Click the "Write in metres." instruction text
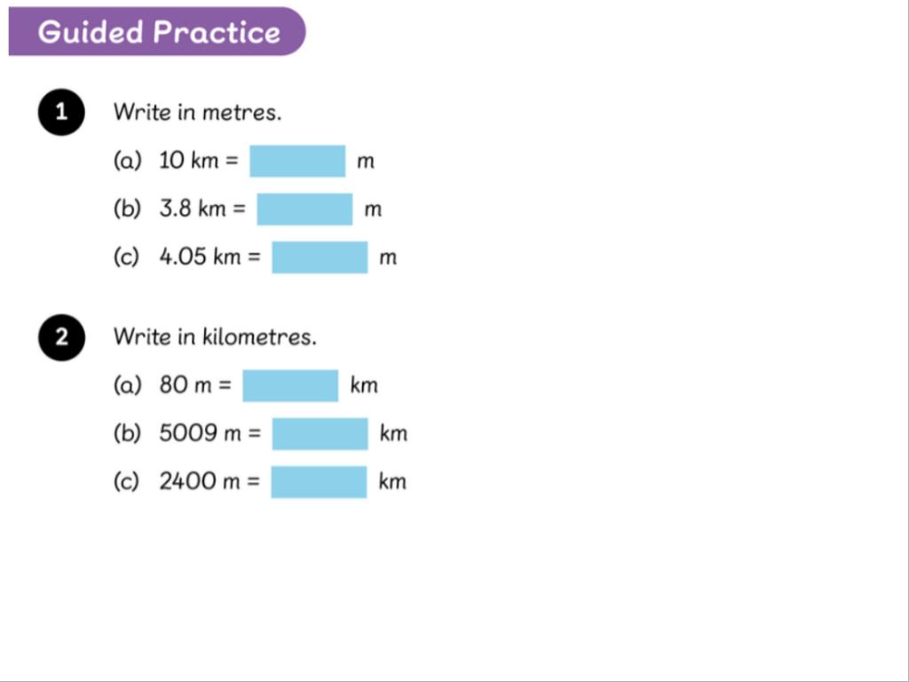 pyautogui.click(x=197, y=113)
